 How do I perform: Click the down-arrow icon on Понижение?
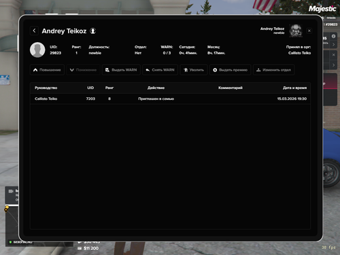tap(72, 70)
